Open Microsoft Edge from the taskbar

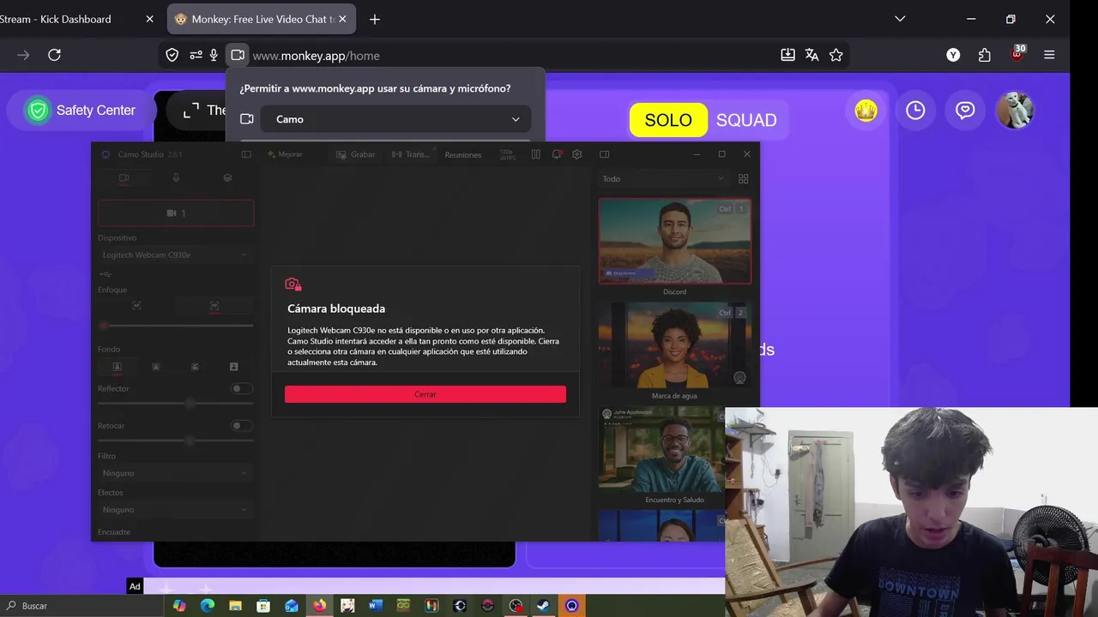(x=207, y=606)
